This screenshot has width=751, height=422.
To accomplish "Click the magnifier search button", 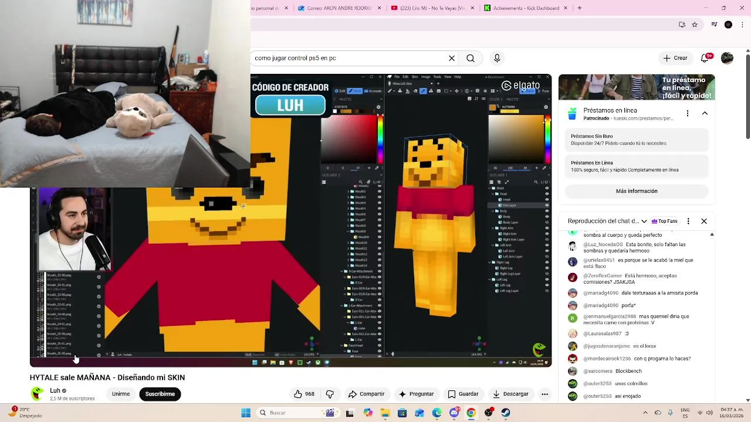I will tap(471, 58).
